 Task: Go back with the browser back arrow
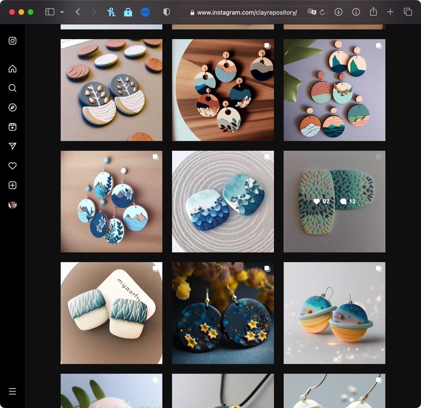pos(78,12)
